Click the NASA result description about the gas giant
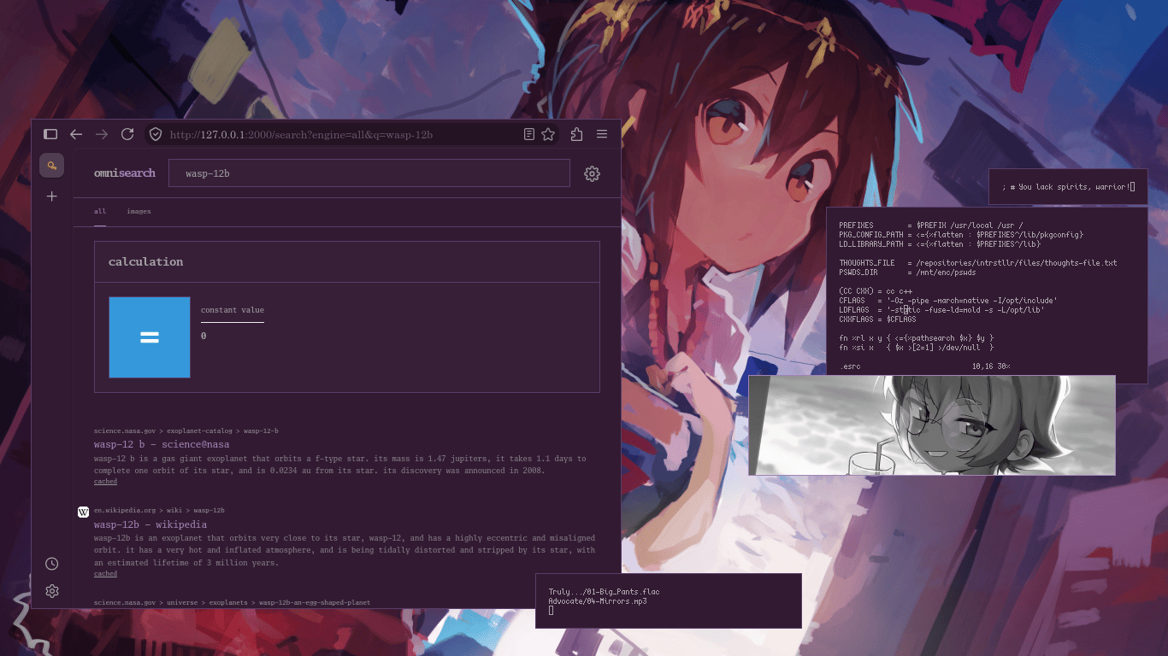This screenshot has height=656, width=1168. click(x=340, y=464)
